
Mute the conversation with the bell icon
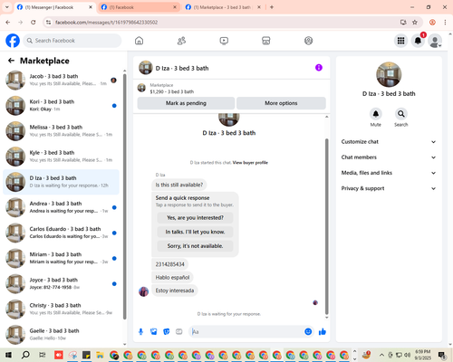375,114
